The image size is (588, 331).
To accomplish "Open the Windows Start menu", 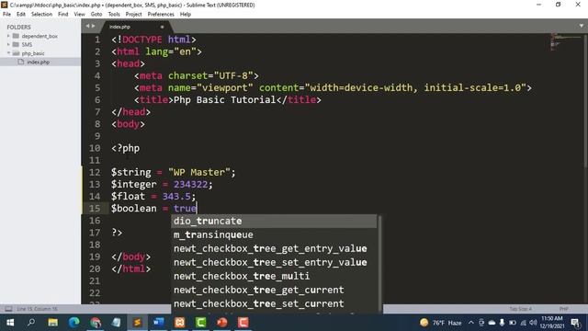I will [x=10, y=323].
